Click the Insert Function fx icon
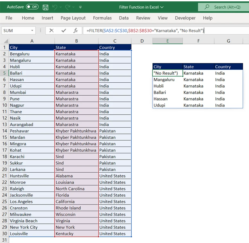The width and height of the screenshot is (249, 243). point(76,31)
